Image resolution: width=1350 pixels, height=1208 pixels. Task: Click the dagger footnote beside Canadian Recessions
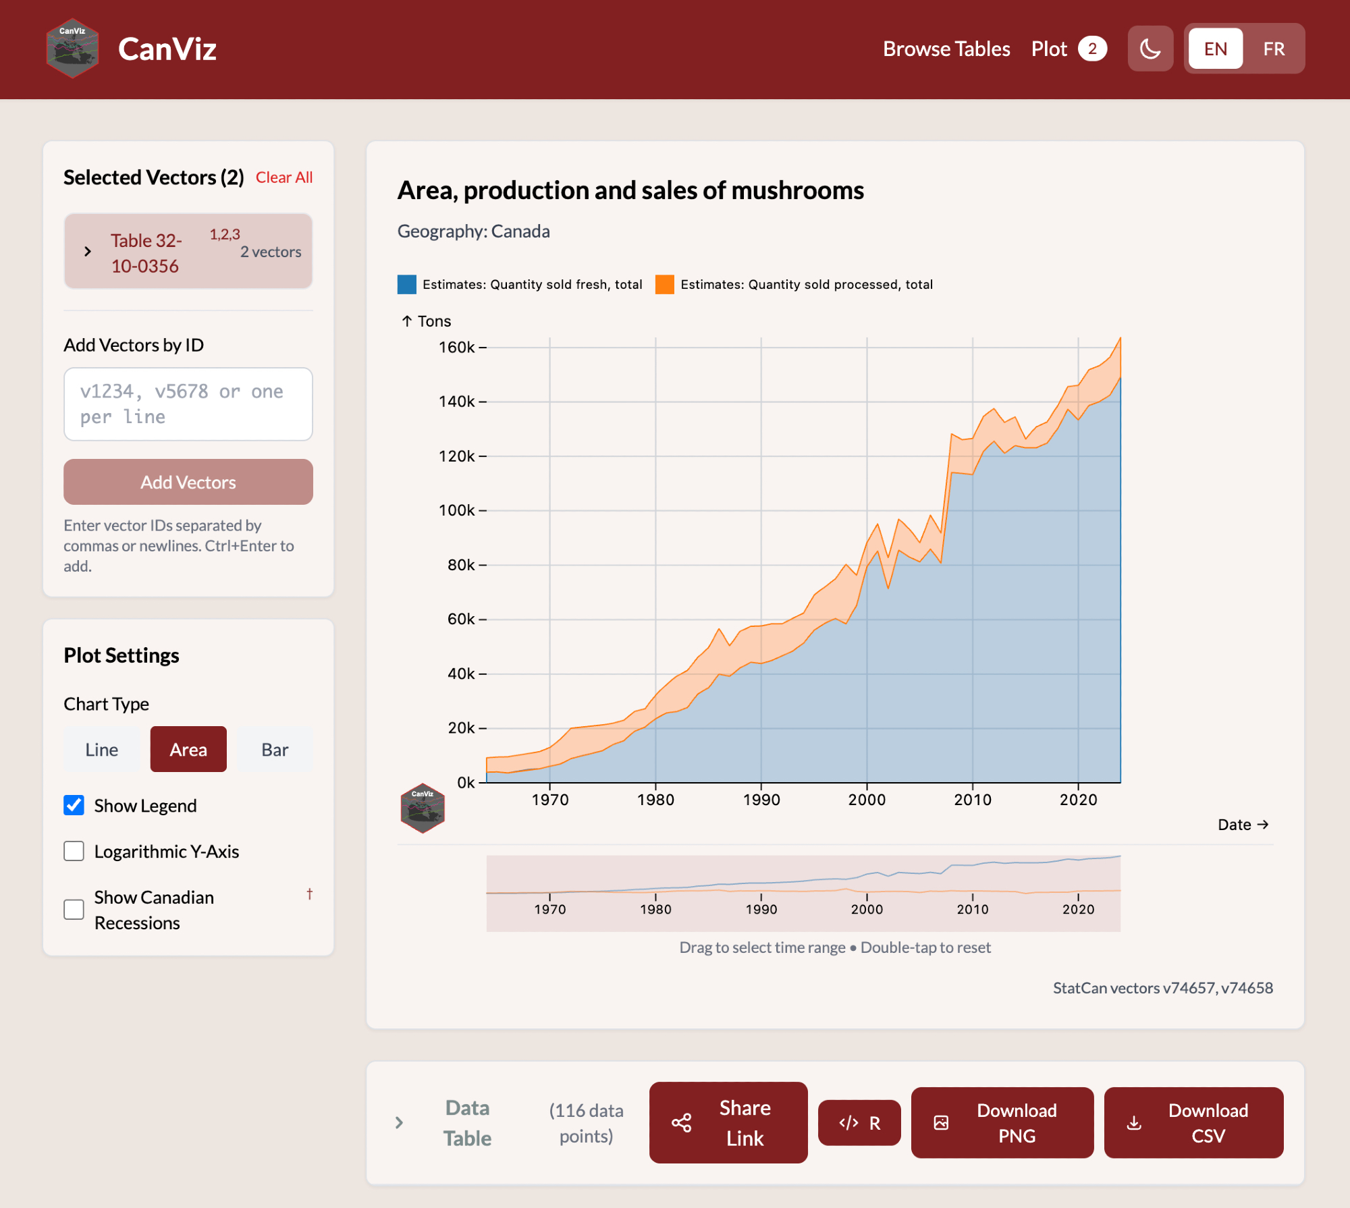click(309, 894)
